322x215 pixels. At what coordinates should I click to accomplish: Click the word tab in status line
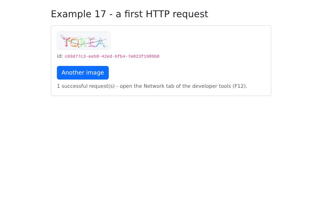click(170, 86)
